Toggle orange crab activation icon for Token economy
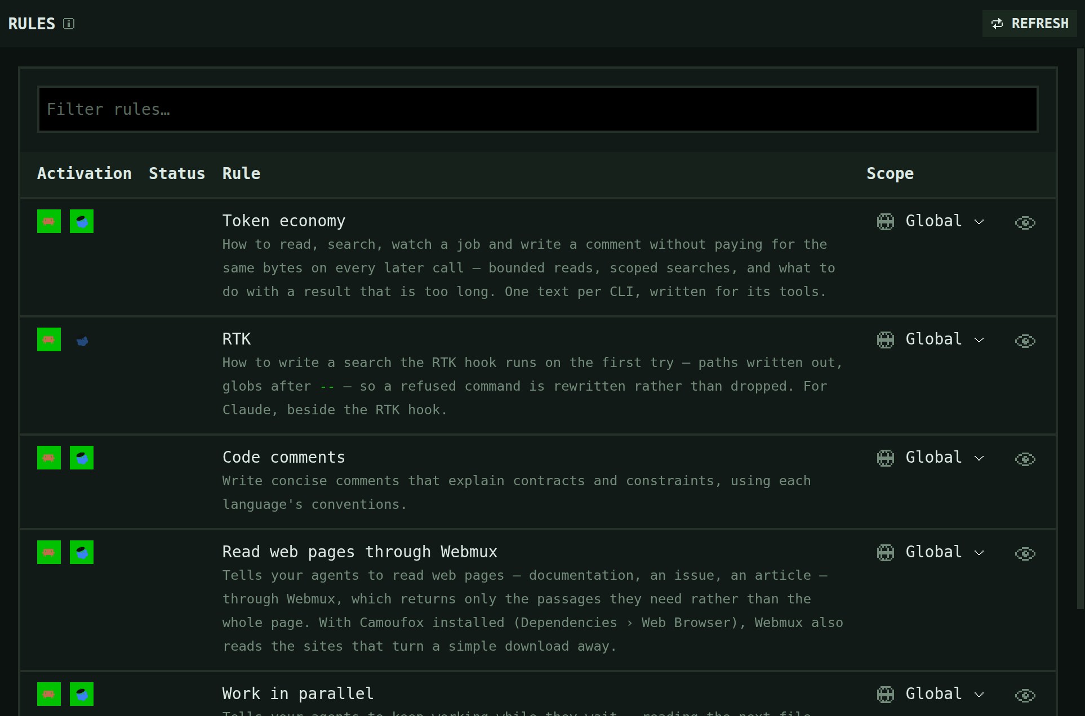The image size is (1085, 716). (x=49, y=221)
